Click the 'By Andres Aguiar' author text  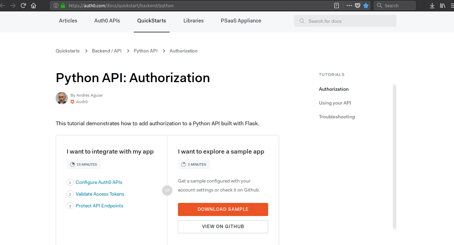point(86,95)
